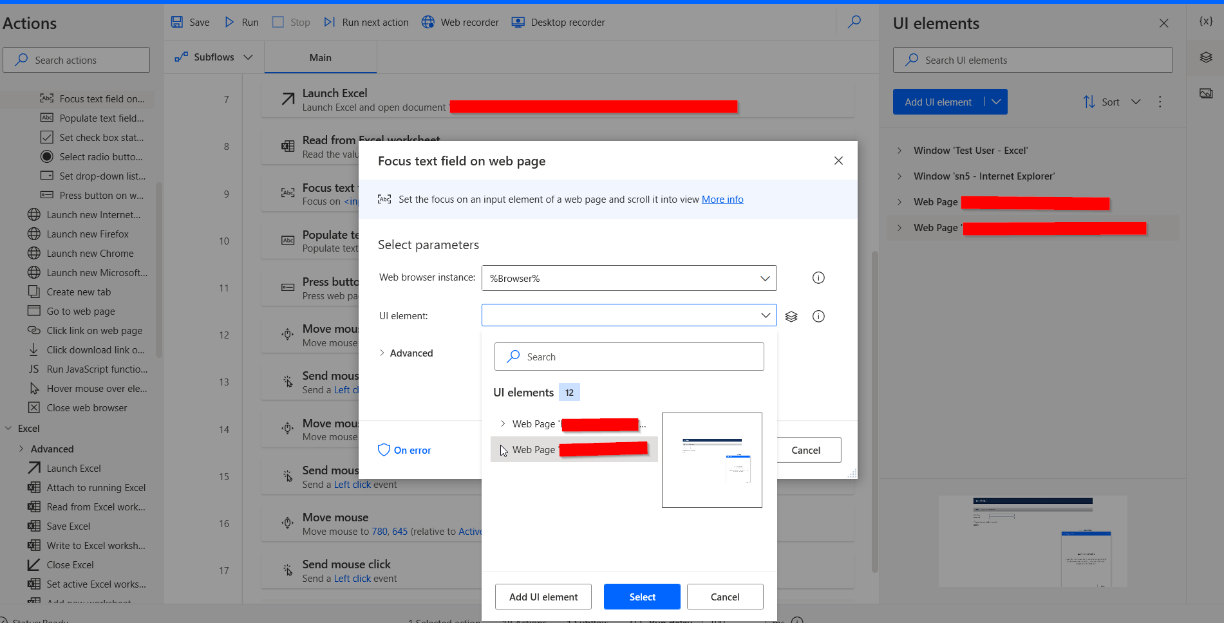This screenshot has width=1224, height=623.
Task: Open the Images pane icon
Action: (1205, 93)
